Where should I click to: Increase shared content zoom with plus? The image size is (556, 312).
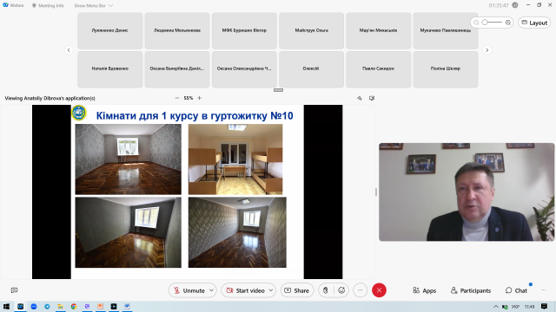tap(200, 98)
